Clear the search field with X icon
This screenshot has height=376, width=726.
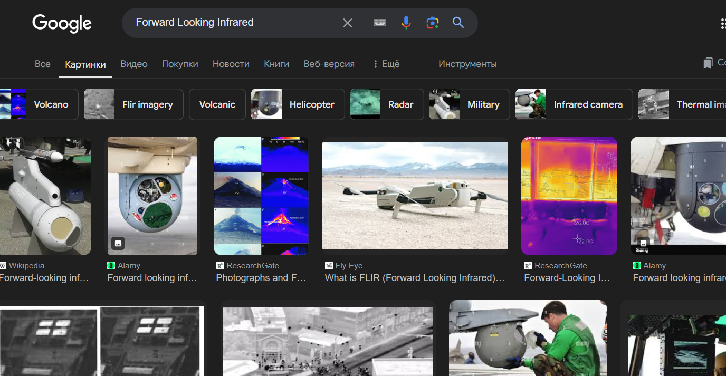(347, 23)
